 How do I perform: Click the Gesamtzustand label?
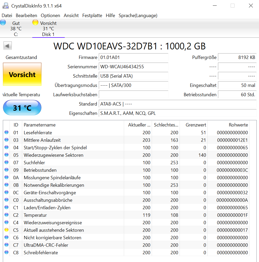coord(21,57)
